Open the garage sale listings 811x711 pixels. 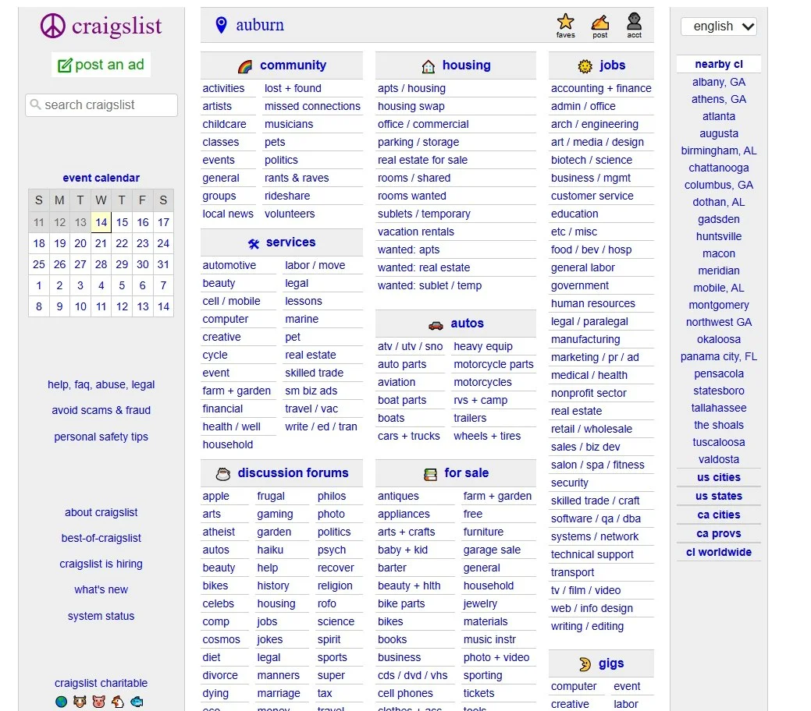[492, 550]
